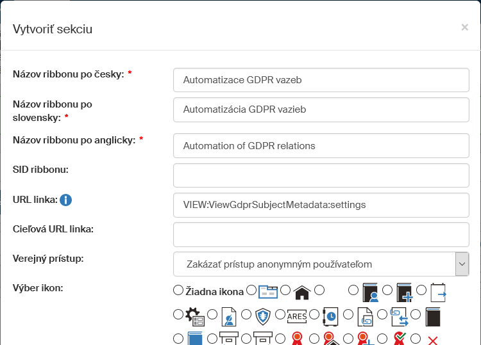
Task: Click the red X icon
Action: coord(432,340)
